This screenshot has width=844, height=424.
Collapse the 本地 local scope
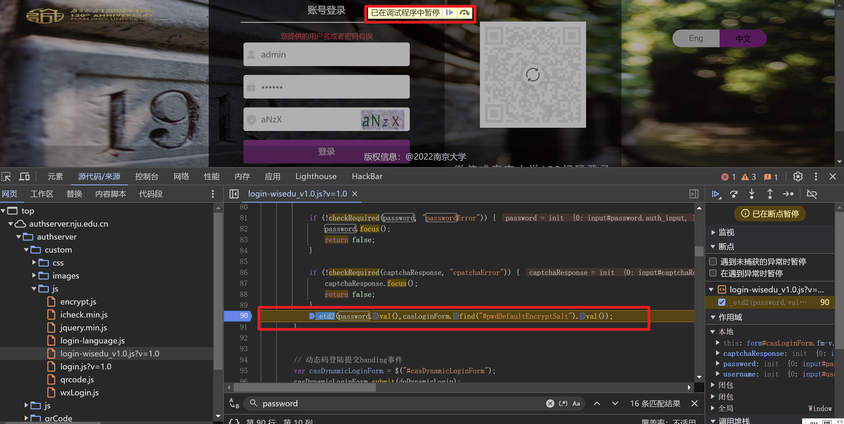[712, 332]
